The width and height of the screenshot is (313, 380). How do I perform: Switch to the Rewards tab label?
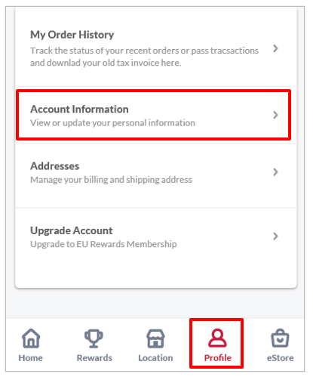[x=94, y=358]
